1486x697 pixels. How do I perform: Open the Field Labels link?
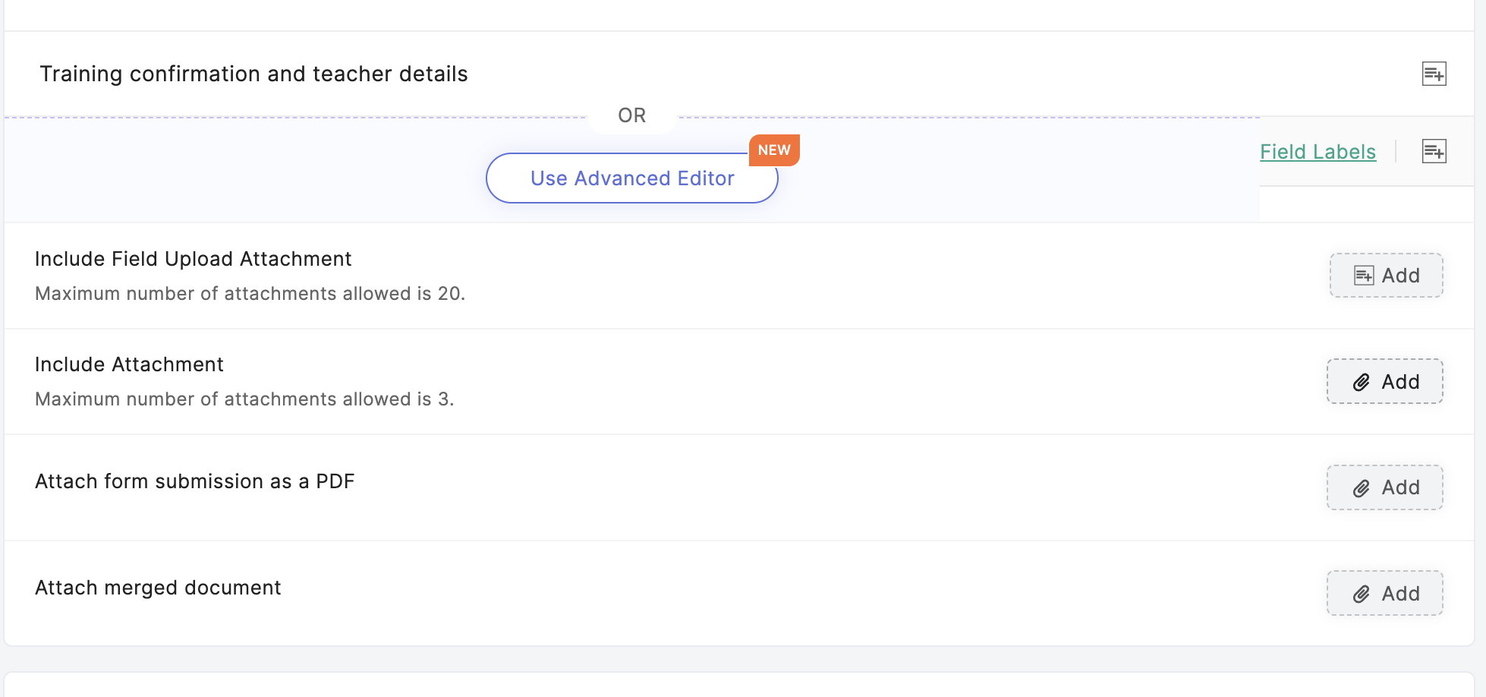[1318, 152]
